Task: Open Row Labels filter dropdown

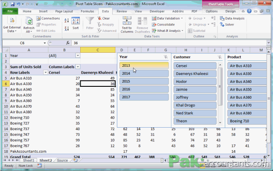Action: tap(46, 72)
